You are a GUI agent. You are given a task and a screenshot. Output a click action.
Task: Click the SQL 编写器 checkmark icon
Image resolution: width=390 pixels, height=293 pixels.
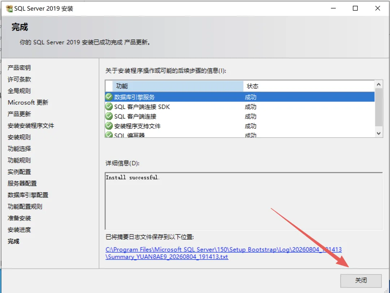109,135
